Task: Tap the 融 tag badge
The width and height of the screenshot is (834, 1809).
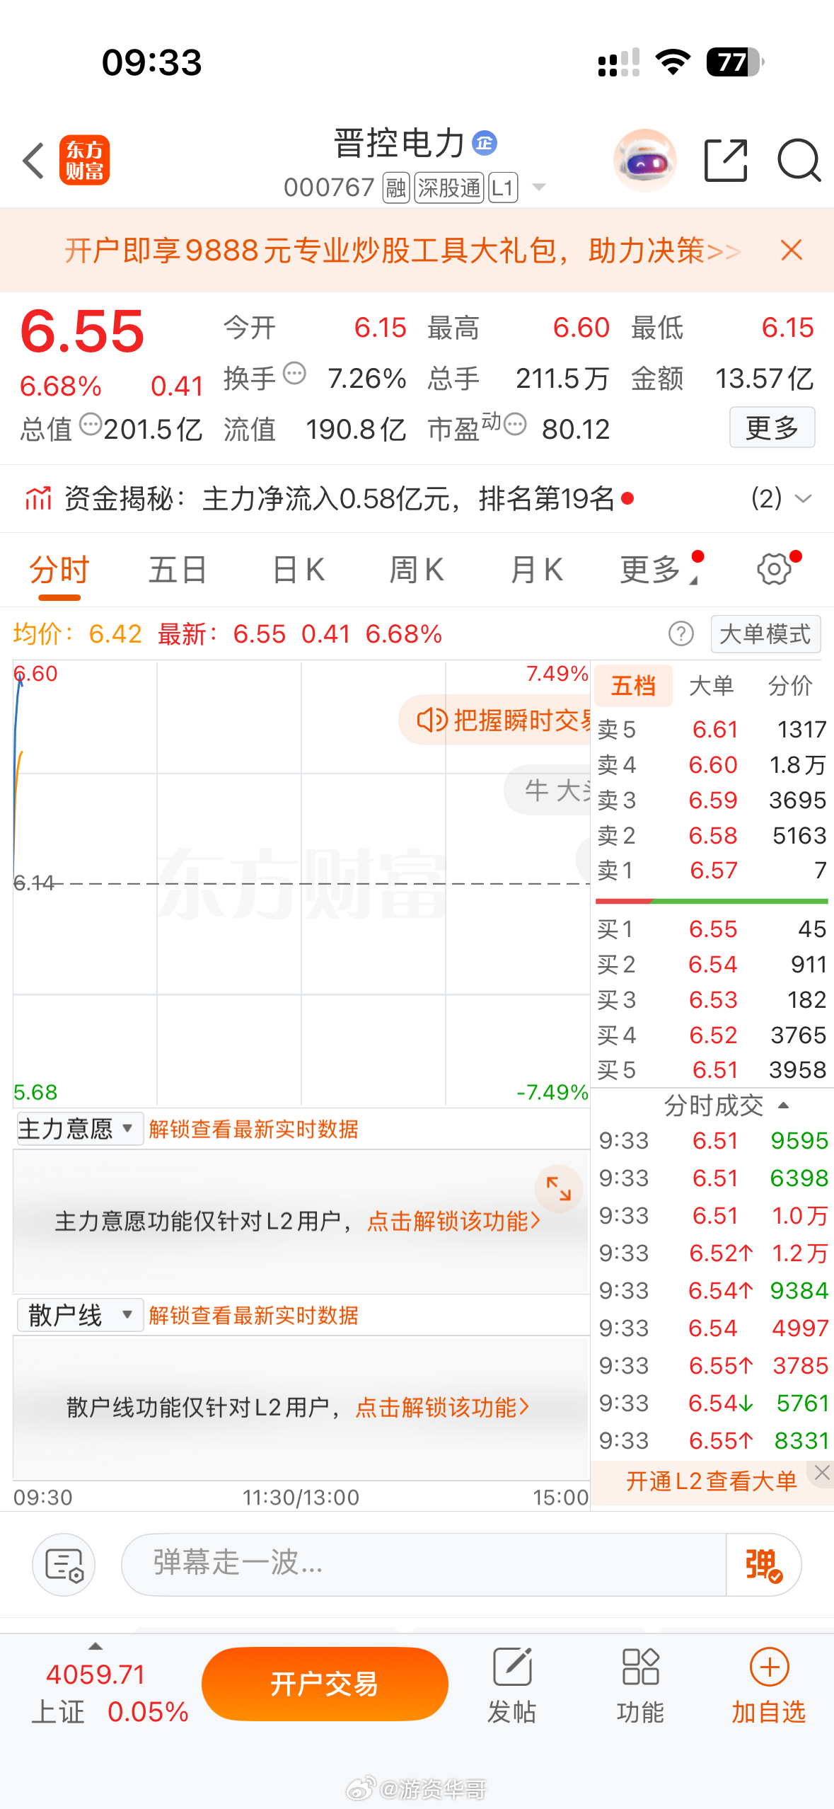Action: pyautogui.click(x=396, y=188)
